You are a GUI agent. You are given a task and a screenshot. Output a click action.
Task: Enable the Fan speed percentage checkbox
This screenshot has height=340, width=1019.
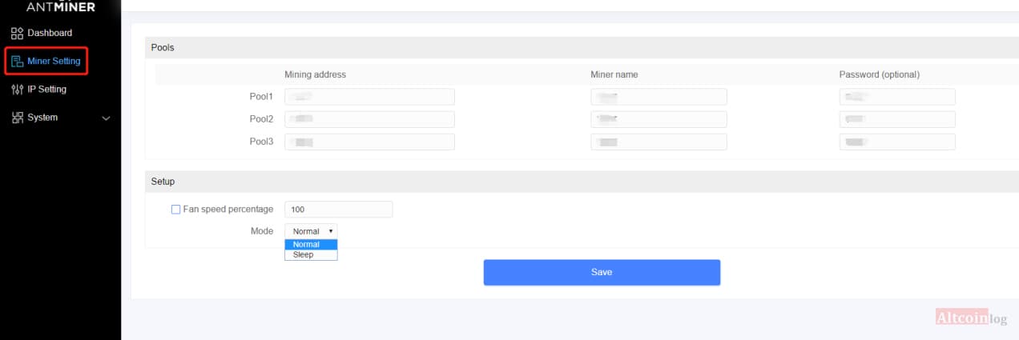[175, 210]
